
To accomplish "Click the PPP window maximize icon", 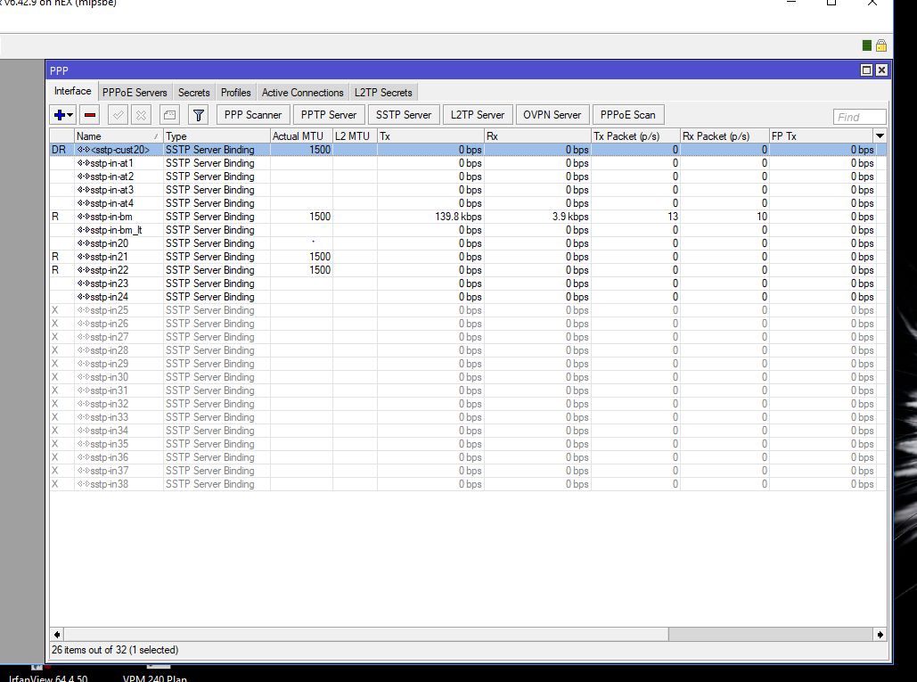I will (867, 70).
